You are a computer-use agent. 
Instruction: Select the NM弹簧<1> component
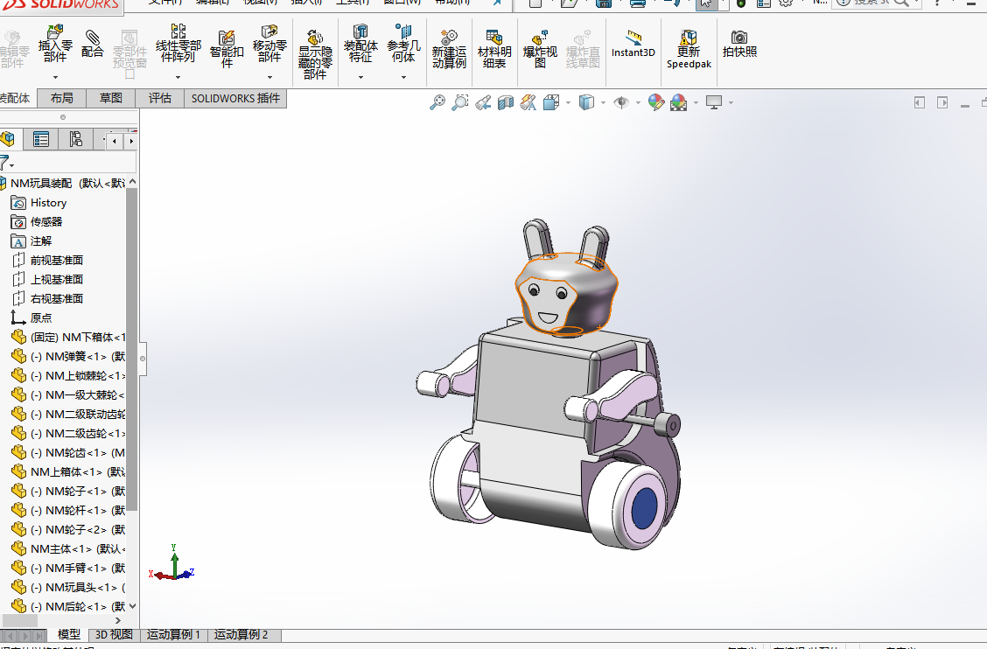(x=68, y=356)
